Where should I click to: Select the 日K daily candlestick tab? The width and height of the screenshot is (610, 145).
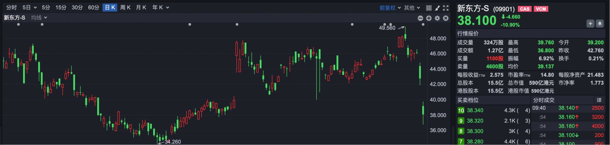[110, 8]
